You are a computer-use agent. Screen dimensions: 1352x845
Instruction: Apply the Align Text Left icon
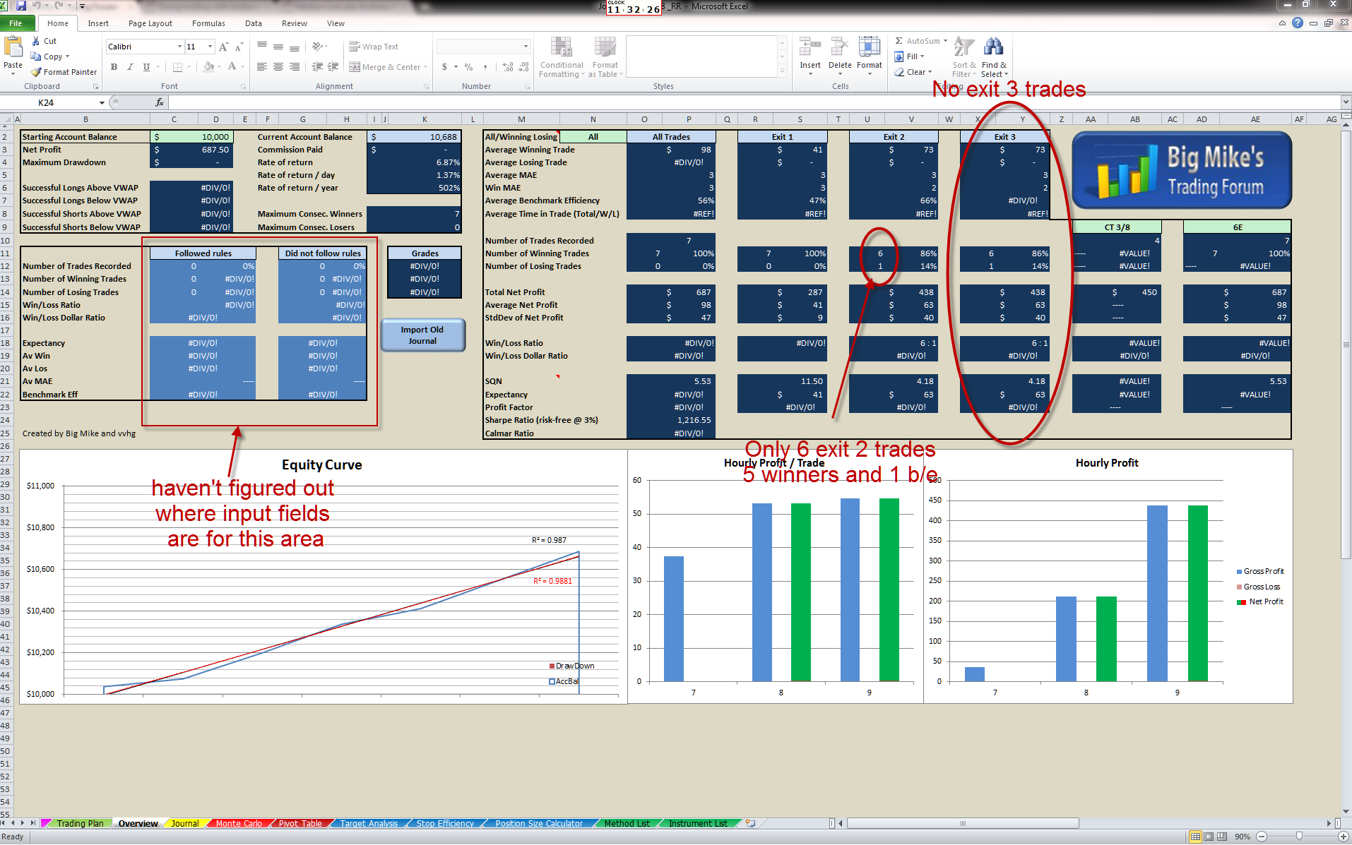pos(262,67)
